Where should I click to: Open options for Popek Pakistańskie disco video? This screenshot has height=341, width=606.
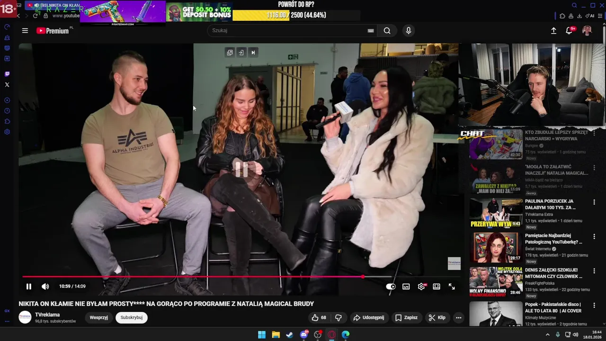594,305
